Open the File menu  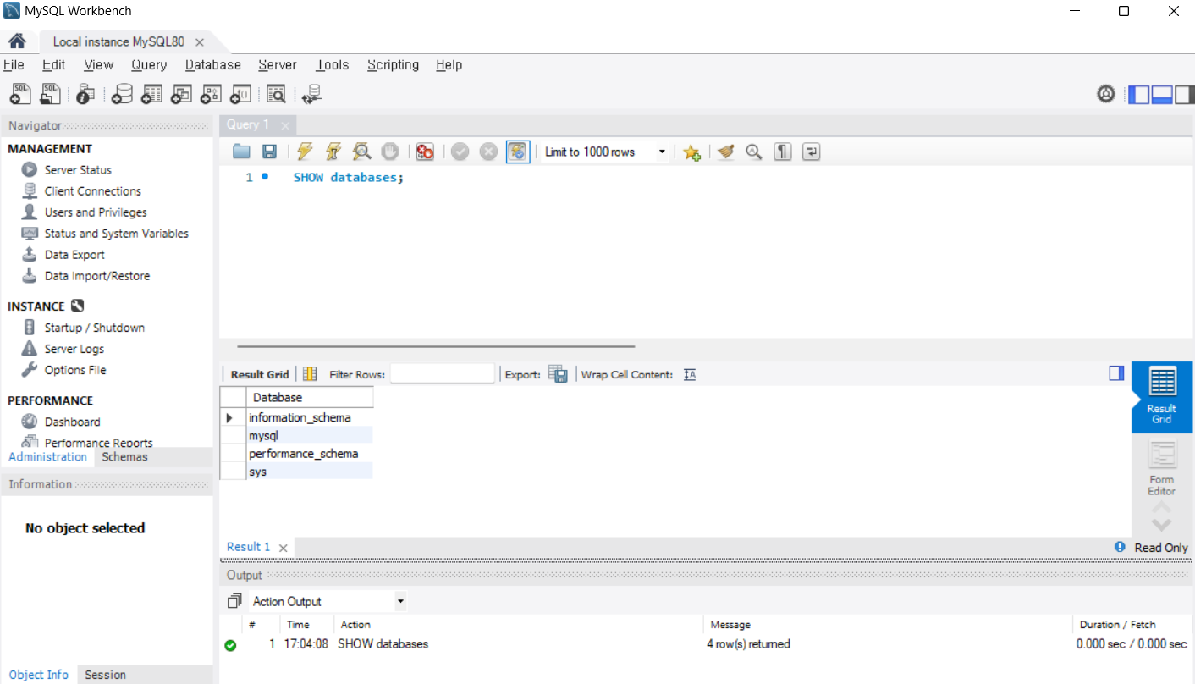pyautogui.click(x=14, y=65)
